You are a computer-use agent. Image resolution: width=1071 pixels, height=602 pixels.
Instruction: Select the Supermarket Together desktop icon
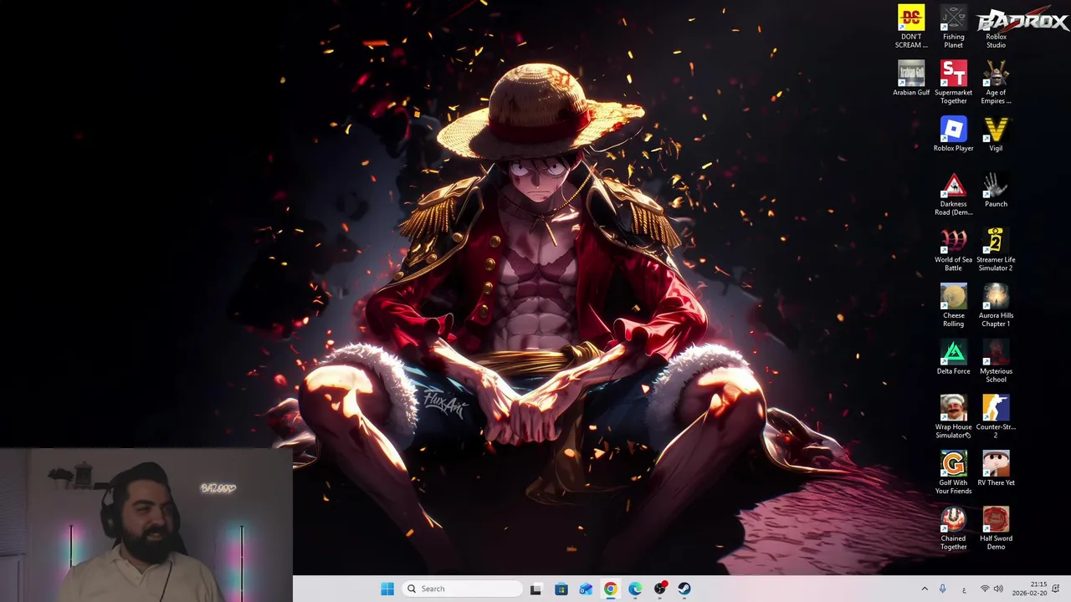tap(953, 83)
